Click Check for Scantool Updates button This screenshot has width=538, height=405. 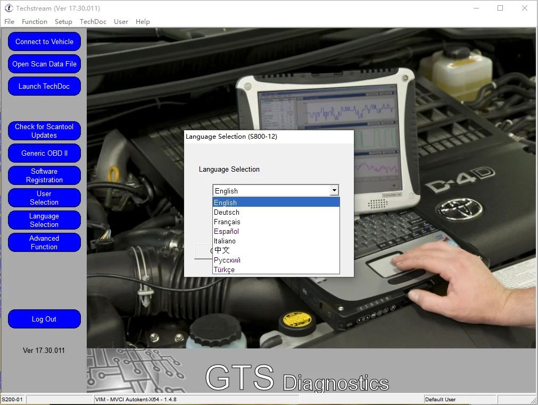pyautogui.click(x=44, y=131)
